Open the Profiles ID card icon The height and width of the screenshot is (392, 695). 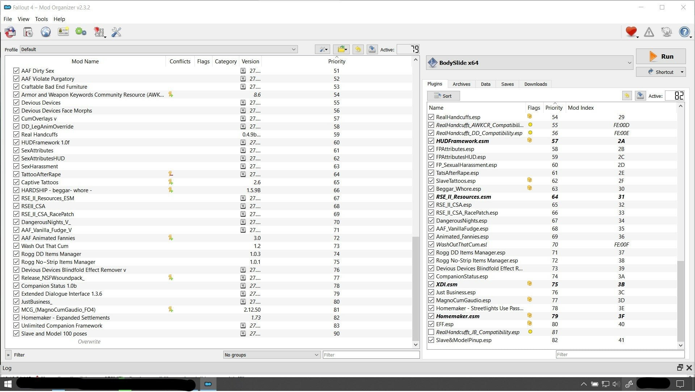63,32
